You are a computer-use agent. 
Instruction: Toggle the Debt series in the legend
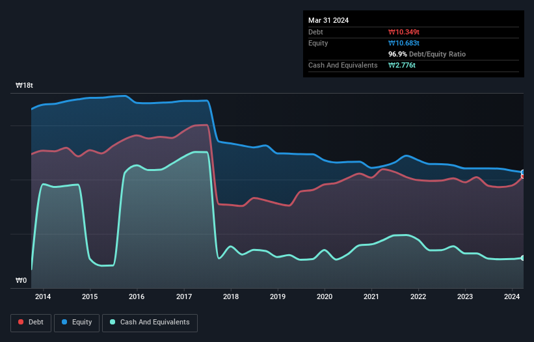click(x=31, y=322)
